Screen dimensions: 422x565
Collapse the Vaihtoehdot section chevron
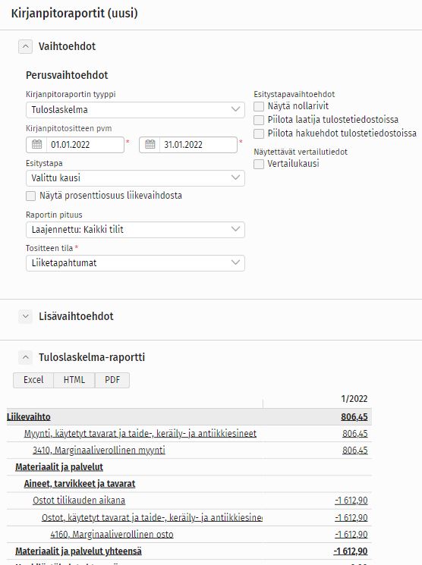[25, 46]
